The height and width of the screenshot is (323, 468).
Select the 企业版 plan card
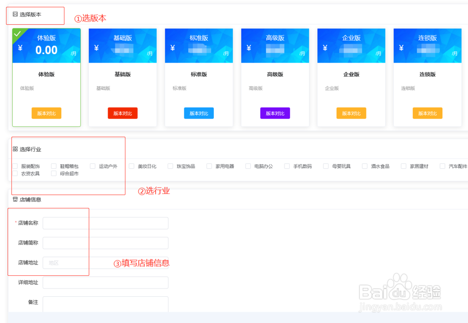coord(351,78)
